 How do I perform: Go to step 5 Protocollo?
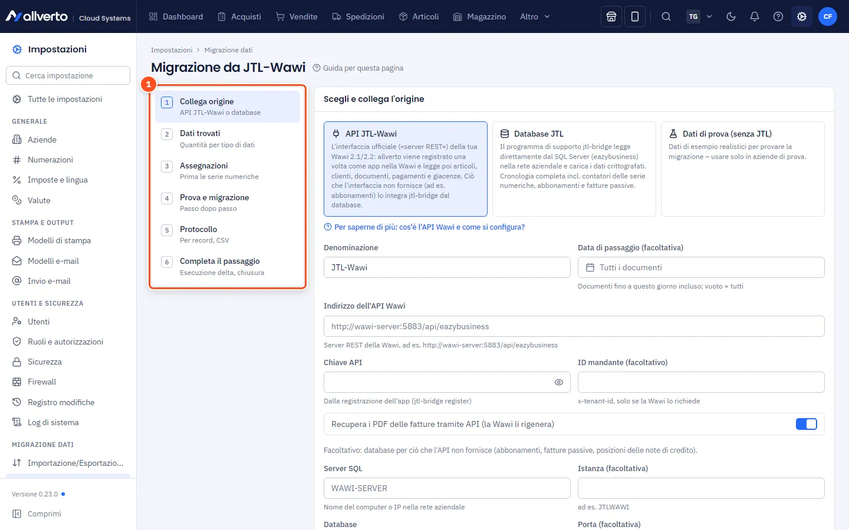(x=228, y=234)
